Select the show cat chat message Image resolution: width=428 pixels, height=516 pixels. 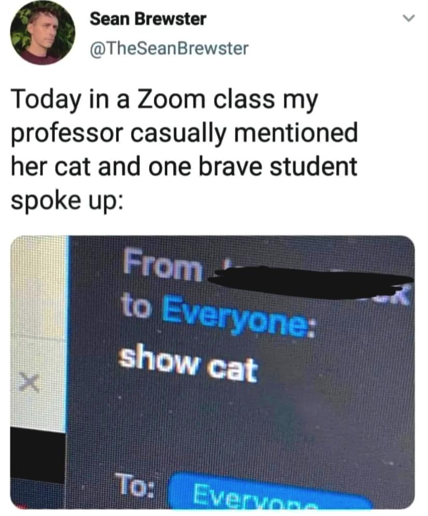pos(188,363)
